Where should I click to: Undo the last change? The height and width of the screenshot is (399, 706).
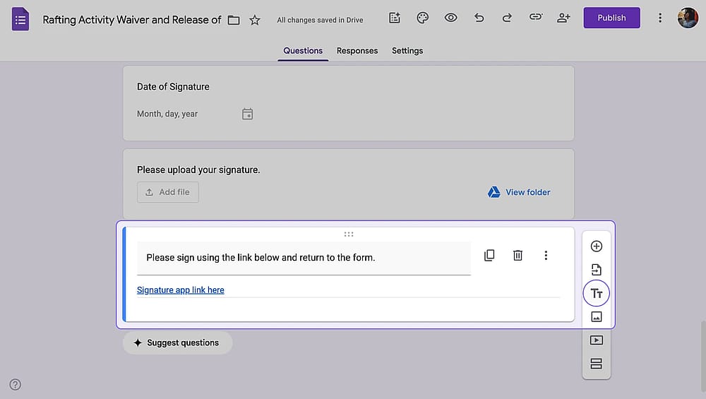[x=479, y=18]
